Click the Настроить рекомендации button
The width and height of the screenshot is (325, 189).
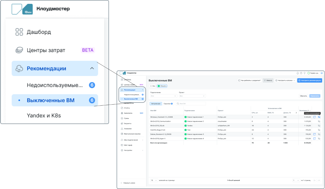309,80
